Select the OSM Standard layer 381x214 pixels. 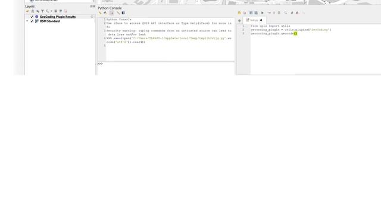[49, 21]
